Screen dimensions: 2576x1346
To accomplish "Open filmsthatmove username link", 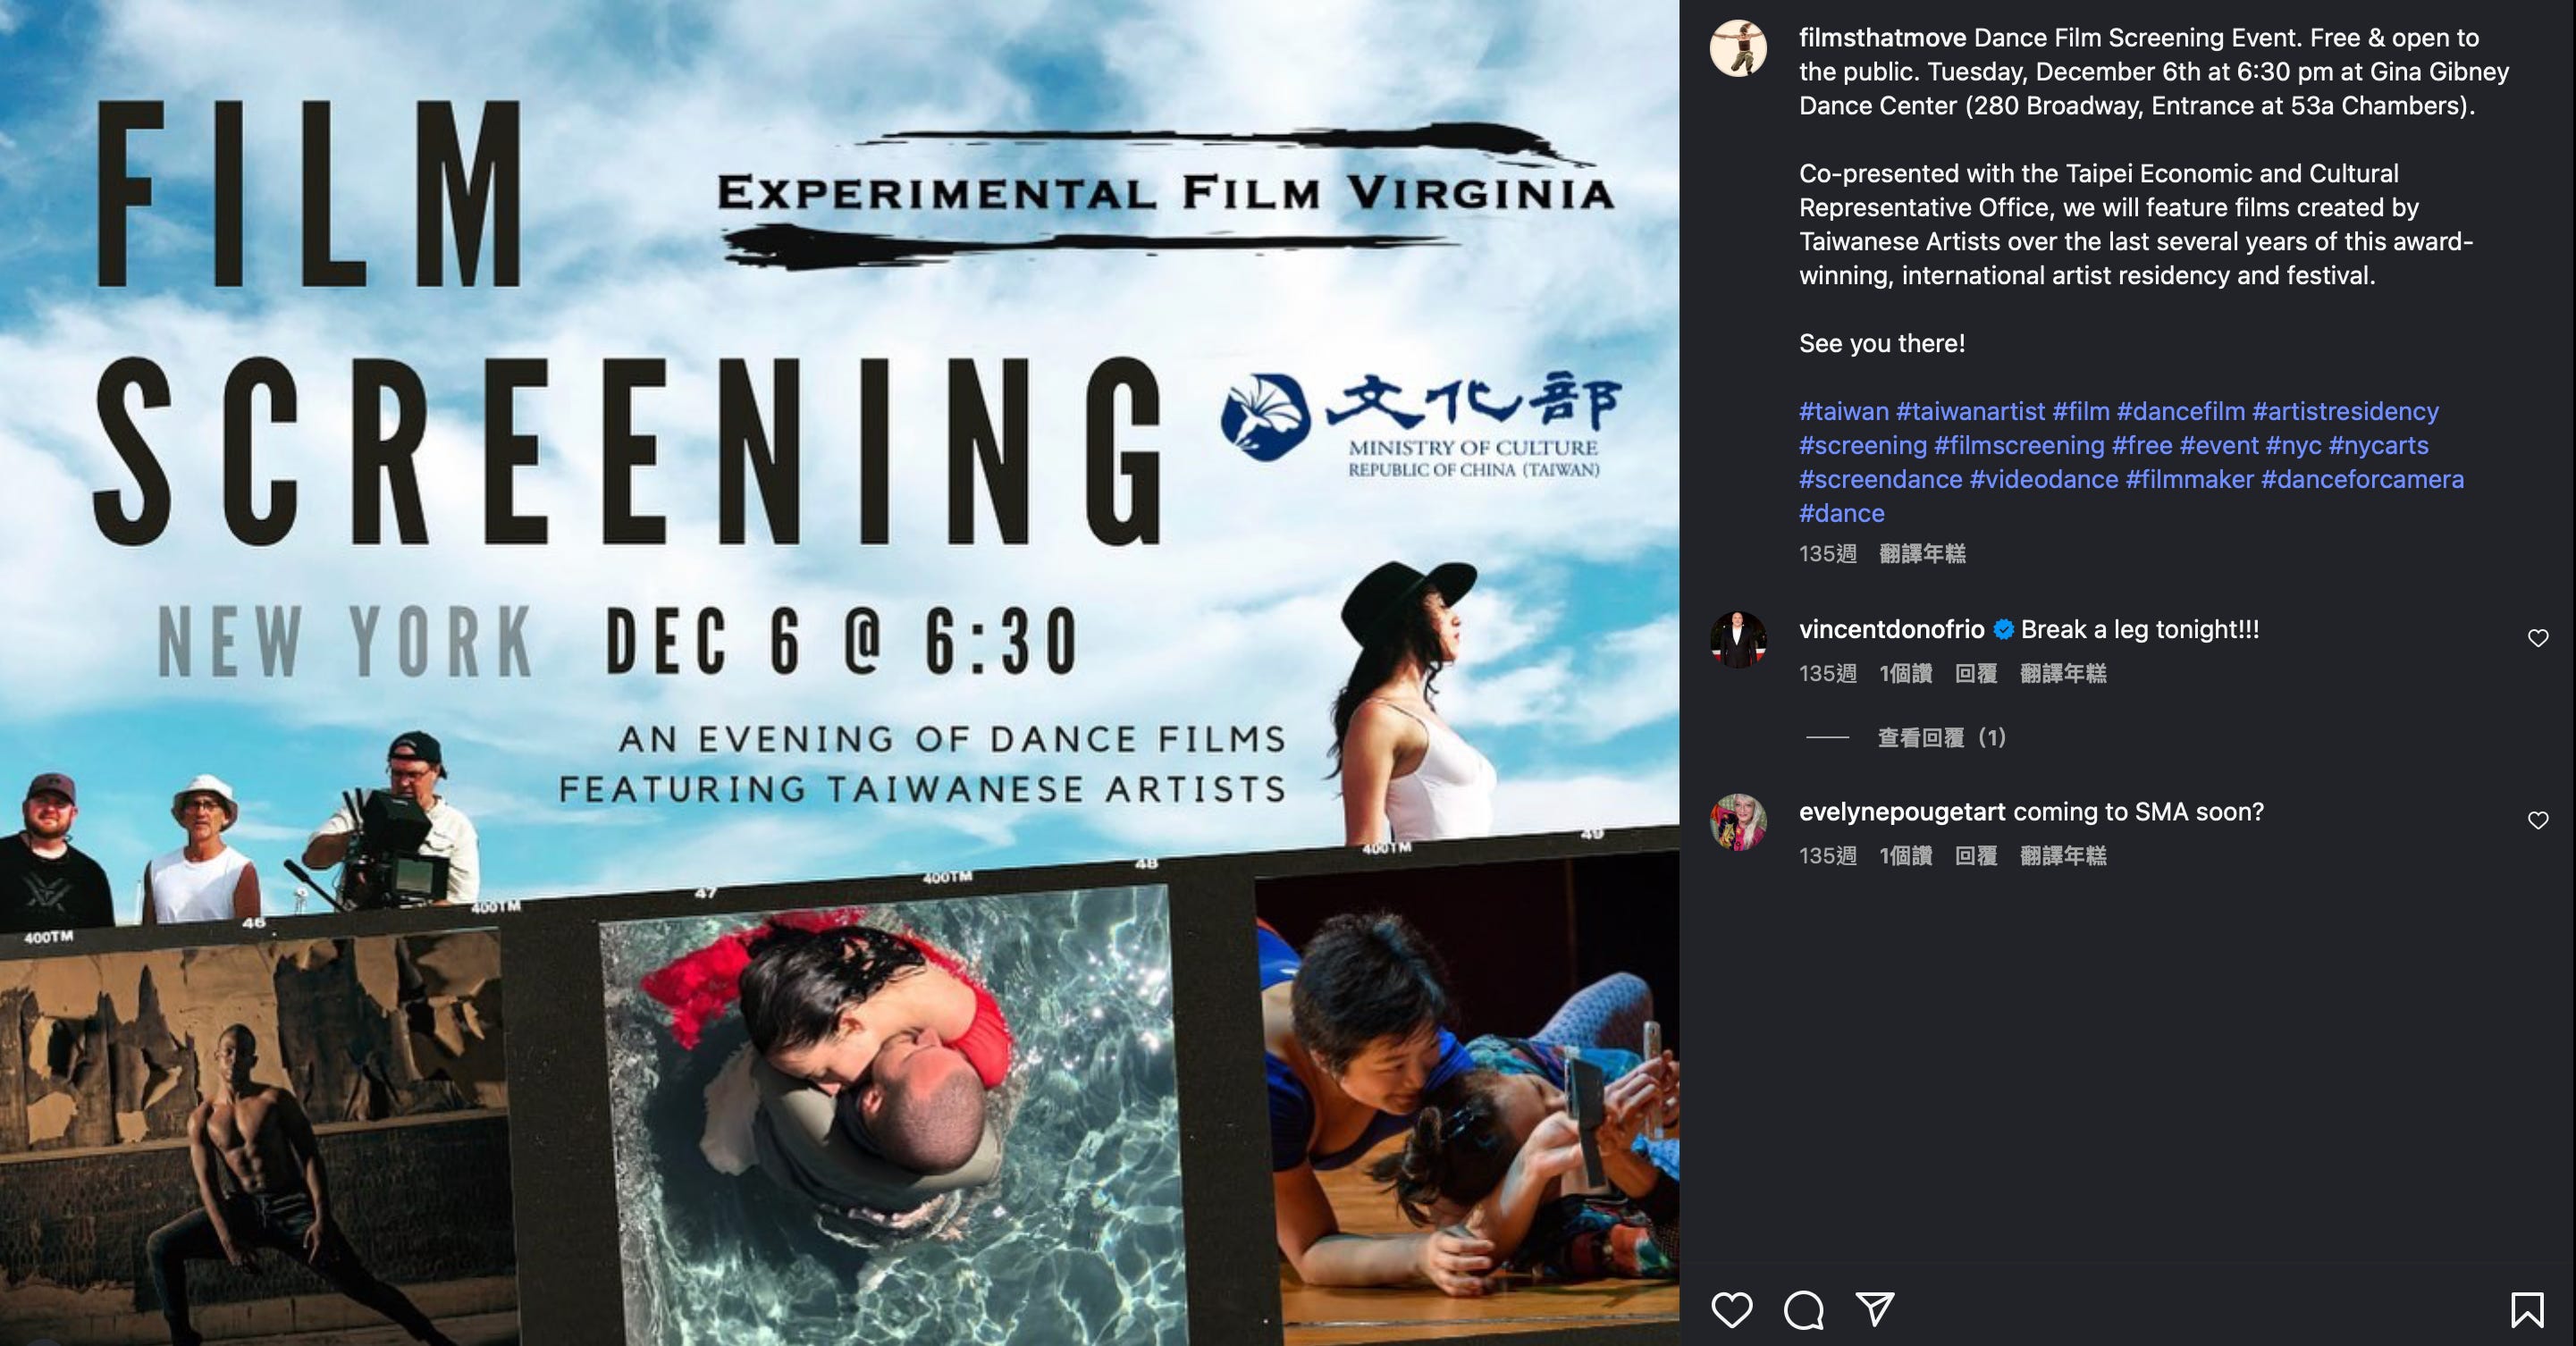I will click(x=1882, y=38).
